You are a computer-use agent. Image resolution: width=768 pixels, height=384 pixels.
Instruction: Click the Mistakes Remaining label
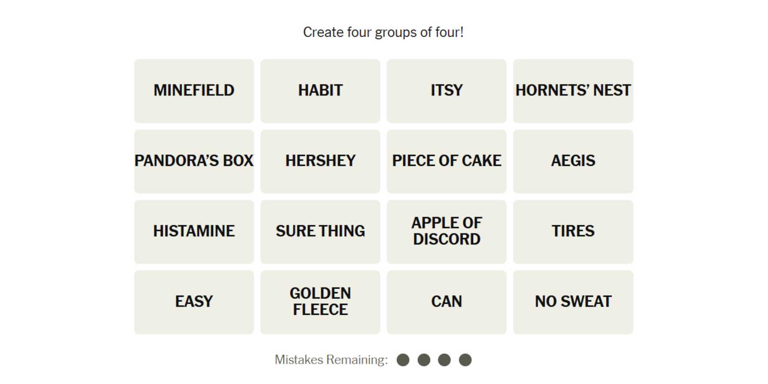coord(331,360)
